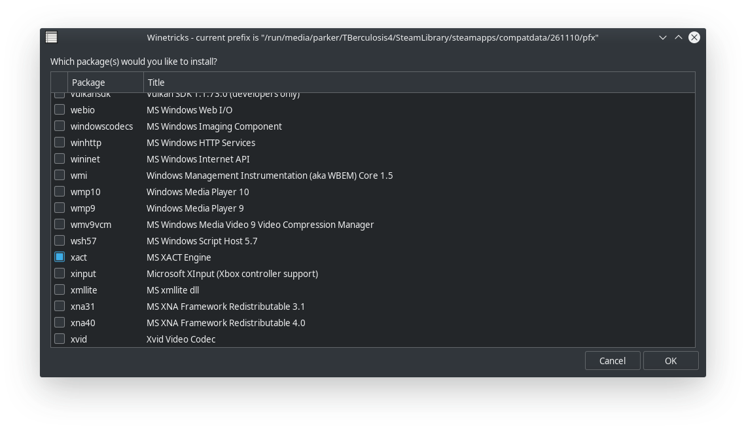Enable the wmv9vcm checkbox
Screen dimensions: 746x429
[60, 224]
